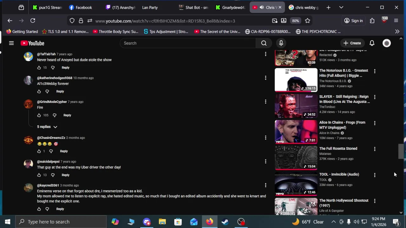The height and width of the screenshot is (228, 406).
Task: Like the 'Fire' comment by @GrindModeCypher
Action: pyautogui.click(x=39, y=115)
